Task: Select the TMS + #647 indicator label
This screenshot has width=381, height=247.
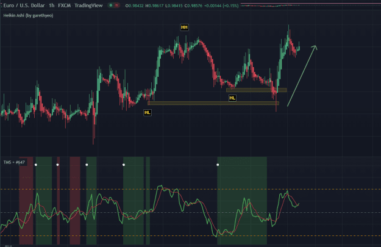Action: coord(14,162)
